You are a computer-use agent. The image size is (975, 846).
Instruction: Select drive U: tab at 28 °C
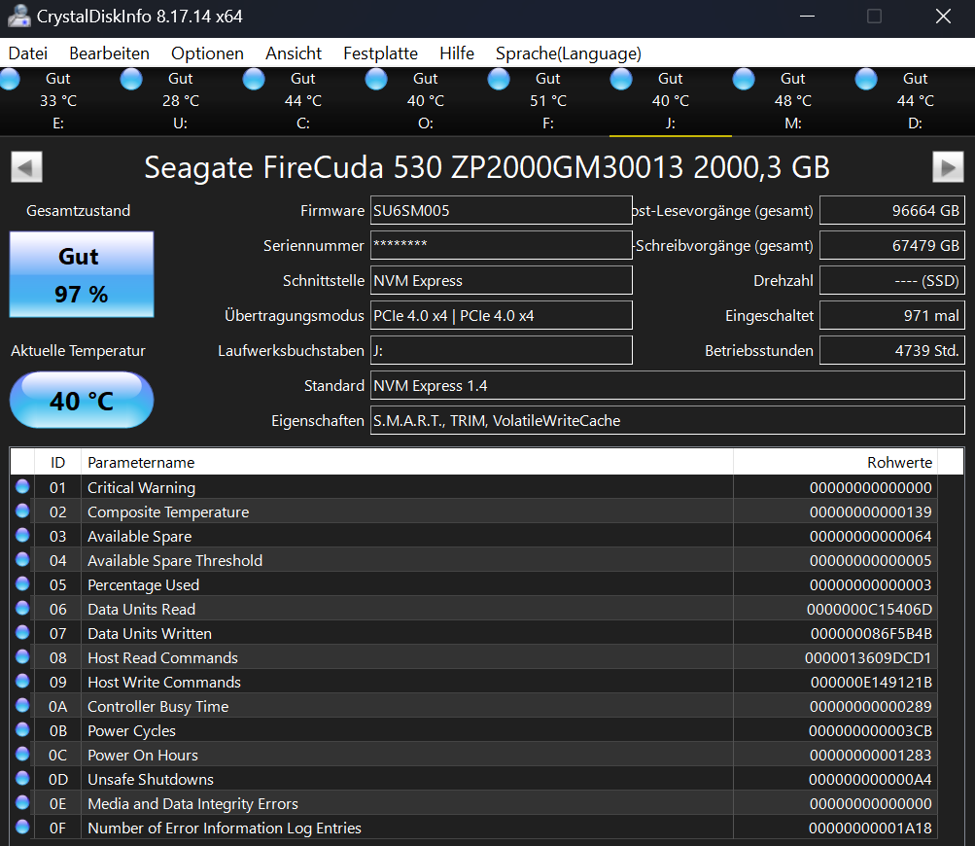click(x=181, y=101)
